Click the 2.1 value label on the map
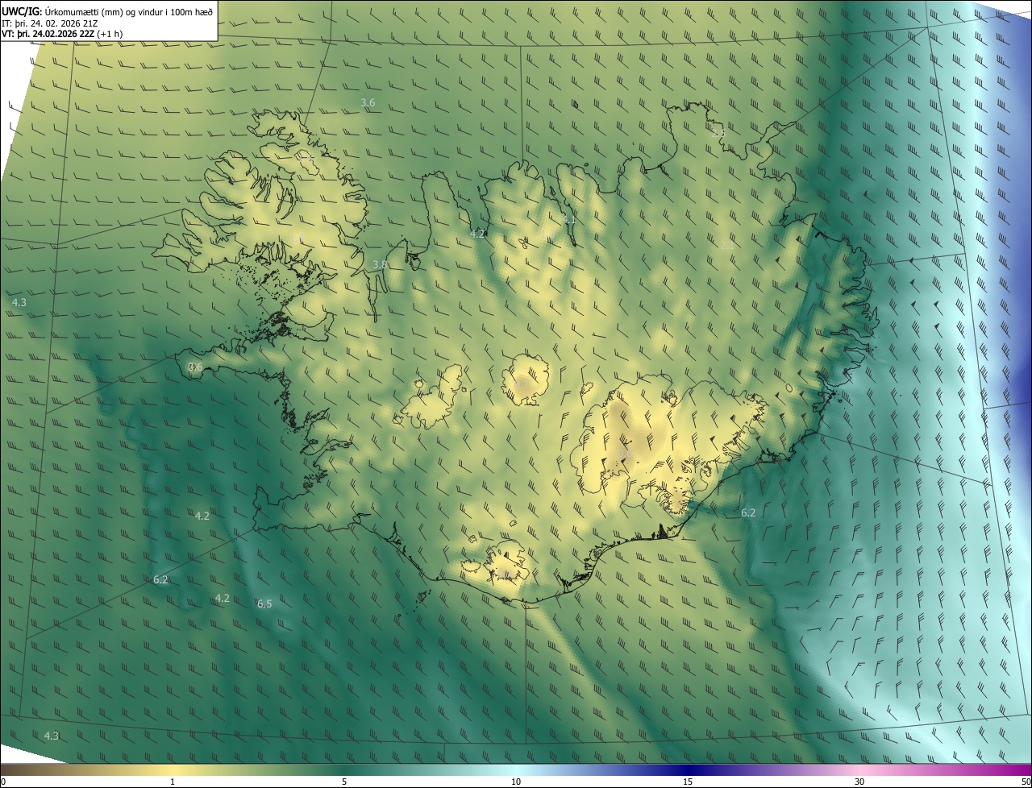This screenshot has width=1032, height=788. 726,245
